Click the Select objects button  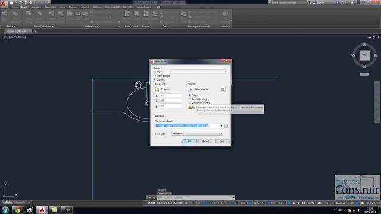tap(191, 89)
